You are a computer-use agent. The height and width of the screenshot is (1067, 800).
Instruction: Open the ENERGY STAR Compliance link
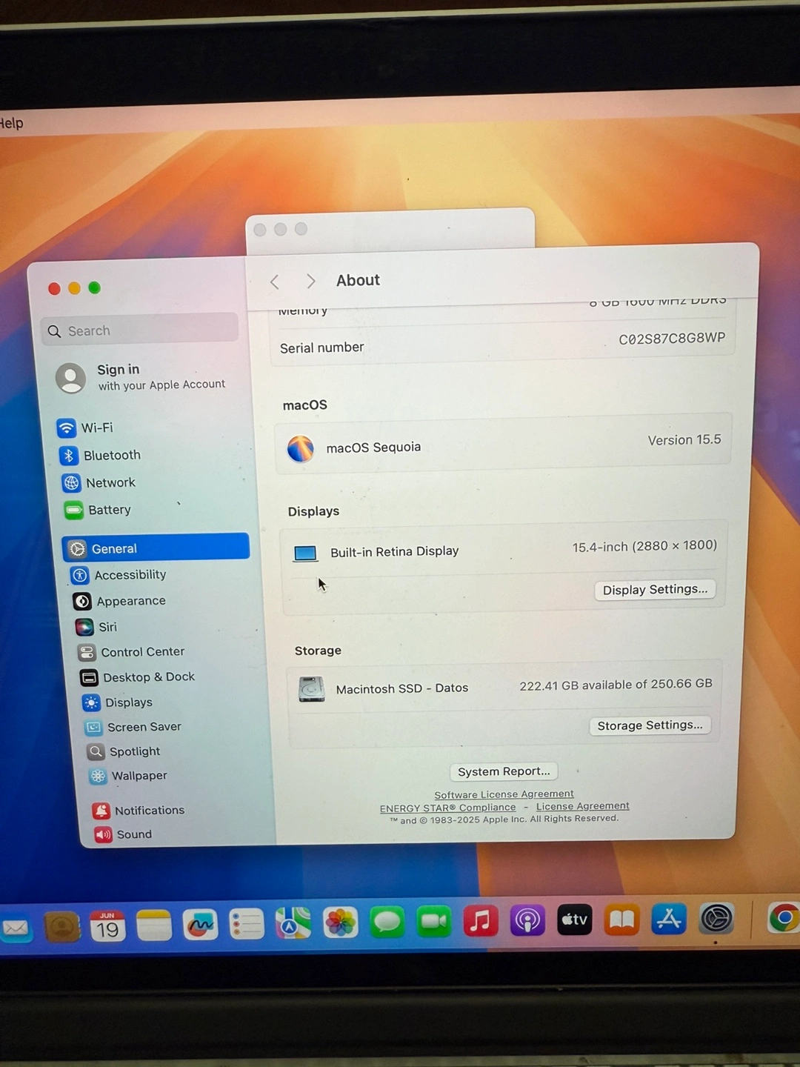(x=447, y=808)
